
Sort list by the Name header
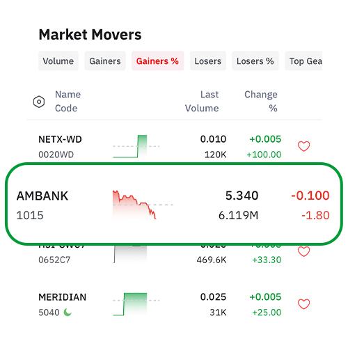coord(68,95)
